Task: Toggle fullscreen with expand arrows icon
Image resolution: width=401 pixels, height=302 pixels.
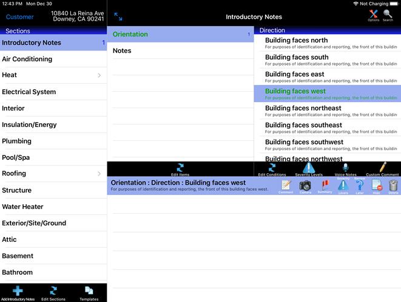Action: [x=118, y=17]
